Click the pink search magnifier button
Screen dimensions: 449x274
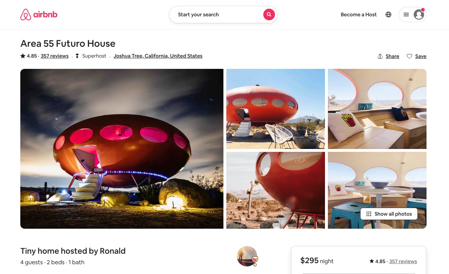[x=269, y=14]
